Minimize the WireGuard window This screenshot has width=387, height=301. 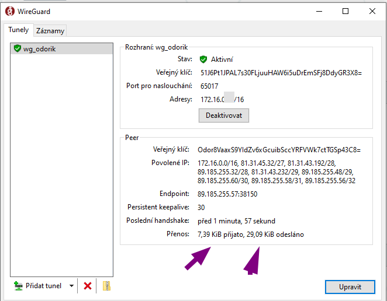coord(318,11)
